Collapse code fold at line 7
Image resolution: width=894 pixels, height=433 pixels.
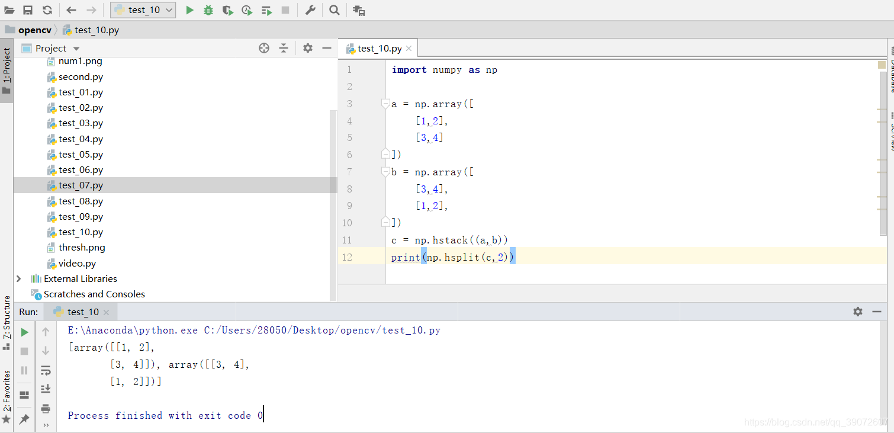tap(386, 172)
